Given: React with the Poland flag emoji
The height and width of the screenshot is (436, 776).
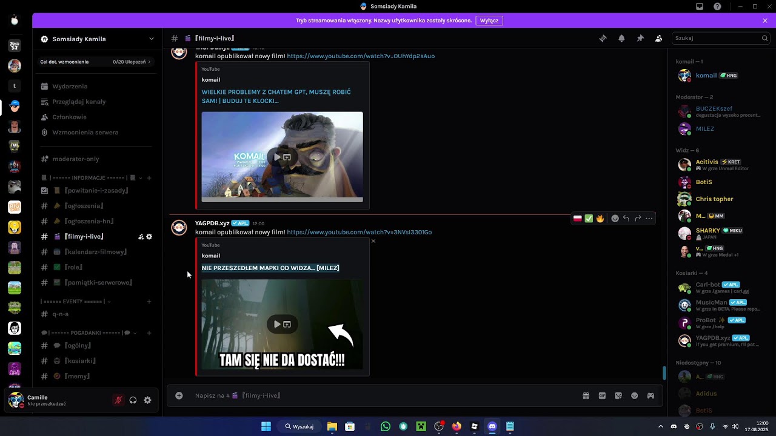Looking at the screenshot, I should tap(578, 219).
